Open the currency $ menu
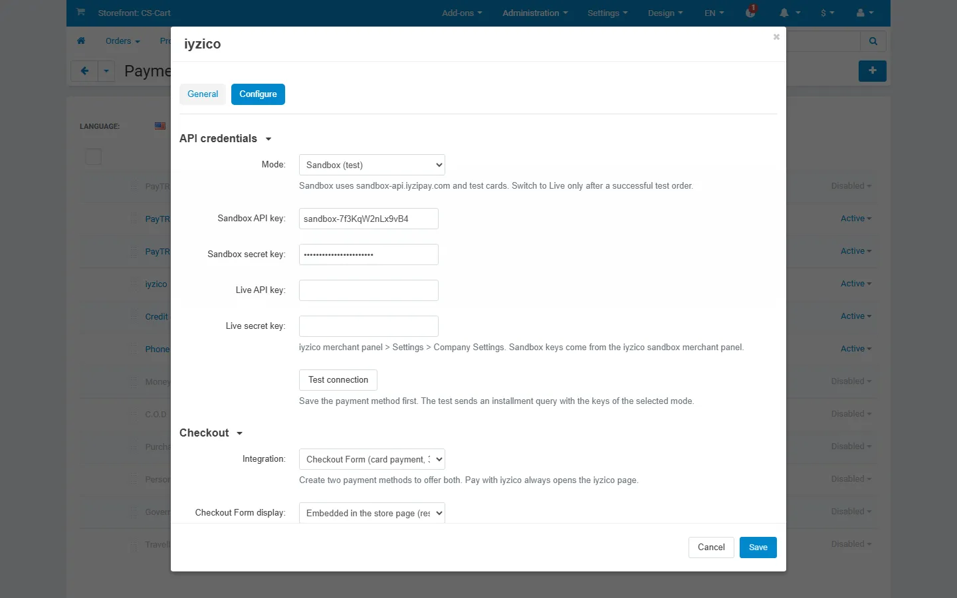Viewport: 957px width, 598px height. [x=827, y=13]
